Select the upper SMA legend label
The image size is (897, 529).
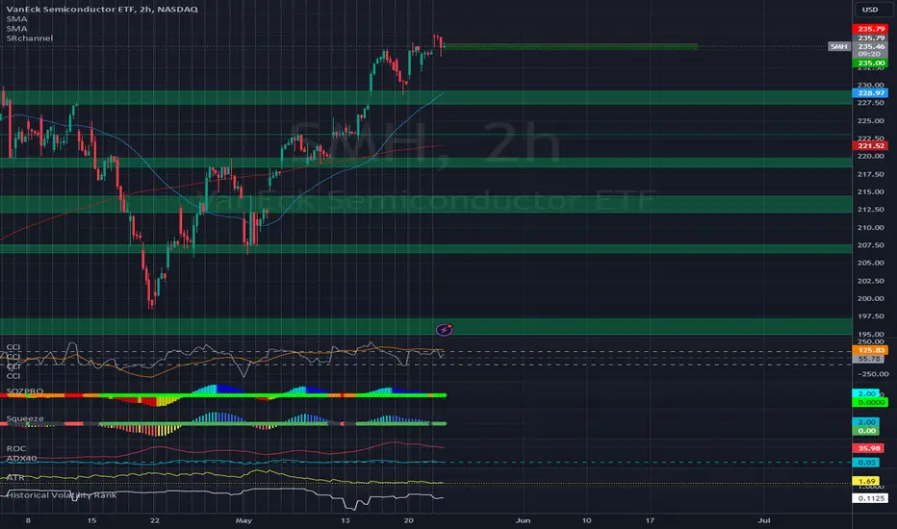pyautogui.click(x=16, y=19)
